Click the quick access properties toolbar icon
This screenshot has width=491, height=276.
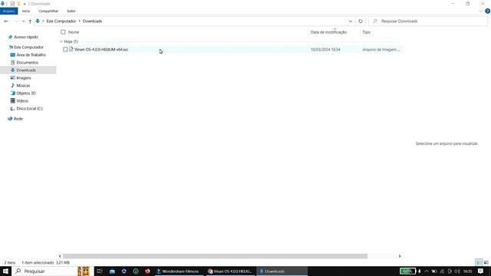point(12,4)
